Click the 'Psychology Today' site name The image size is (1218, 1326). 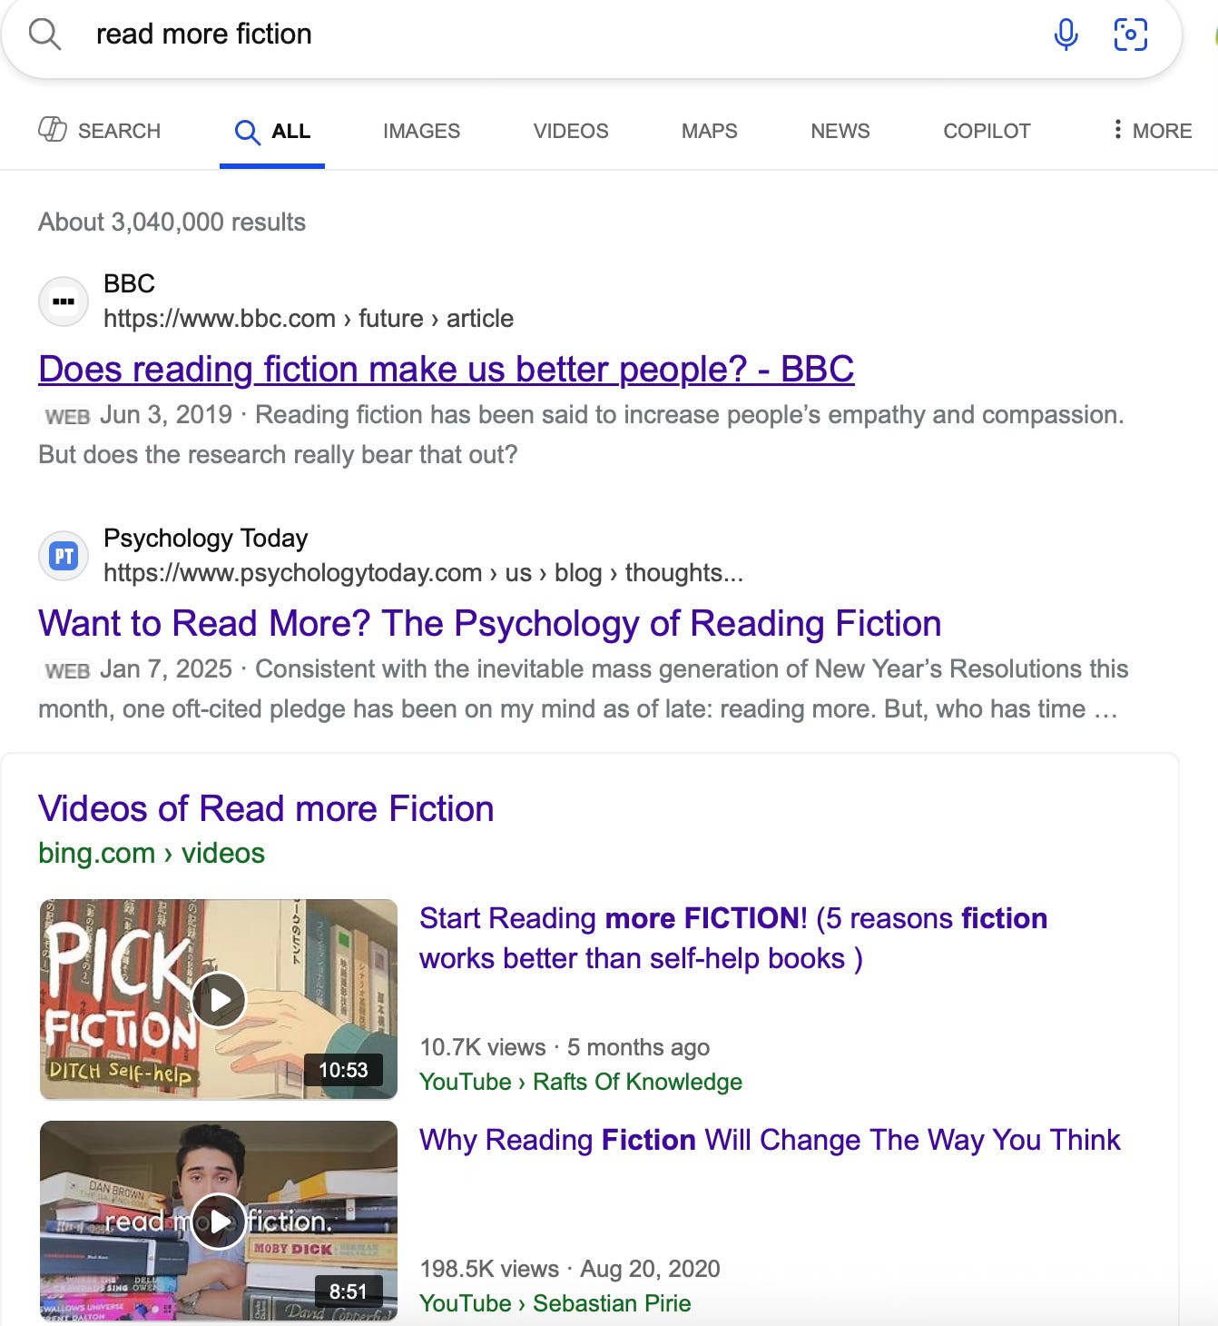click(206, 538)
